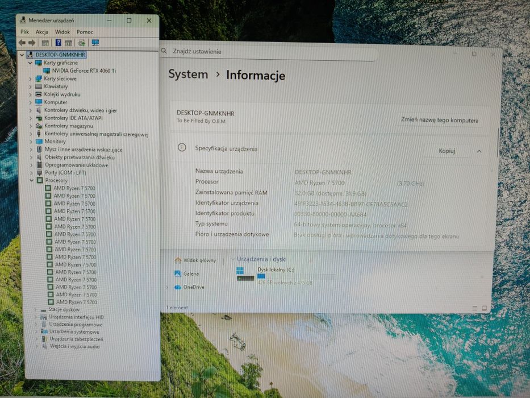Expand Kontrolery dźwięku, wideo i gier
The width and height of the screenshot is (530, 398).
coord(31,110)
